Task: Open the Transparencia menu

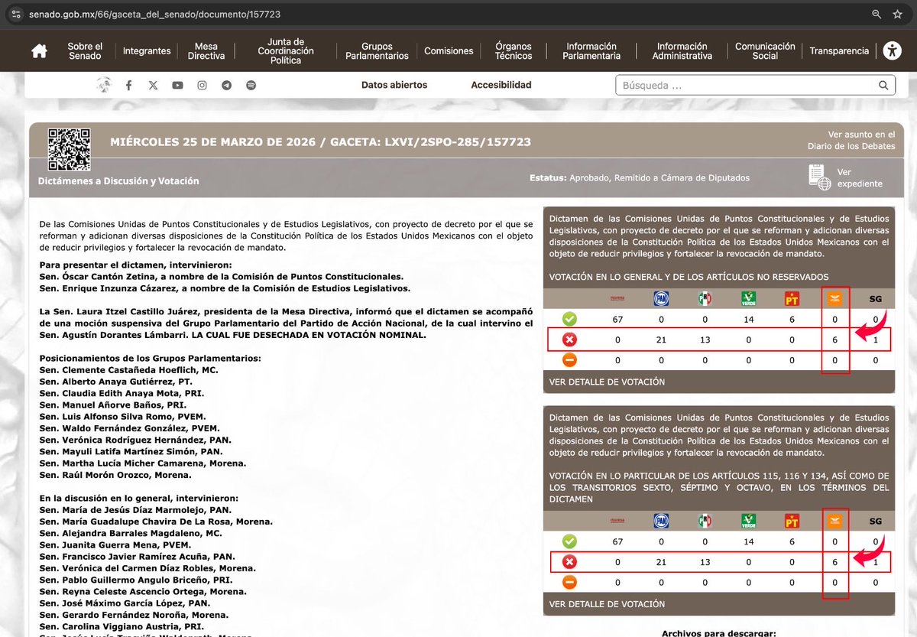Action: (839, 51)
